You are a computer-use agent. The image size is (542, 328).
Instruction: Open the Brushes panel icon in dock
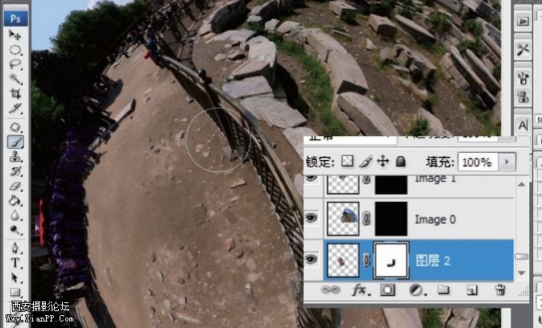(523, 79)
